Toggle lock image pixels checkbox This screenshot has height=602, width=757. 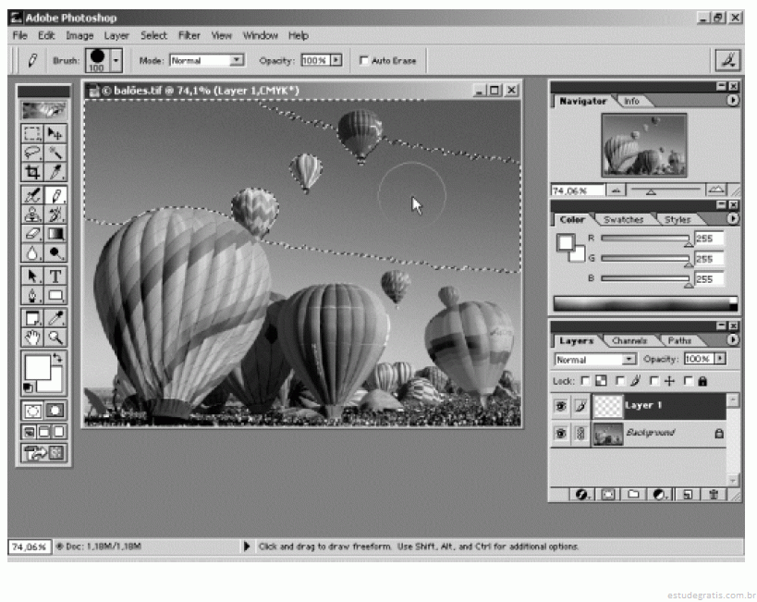(620, 381)
